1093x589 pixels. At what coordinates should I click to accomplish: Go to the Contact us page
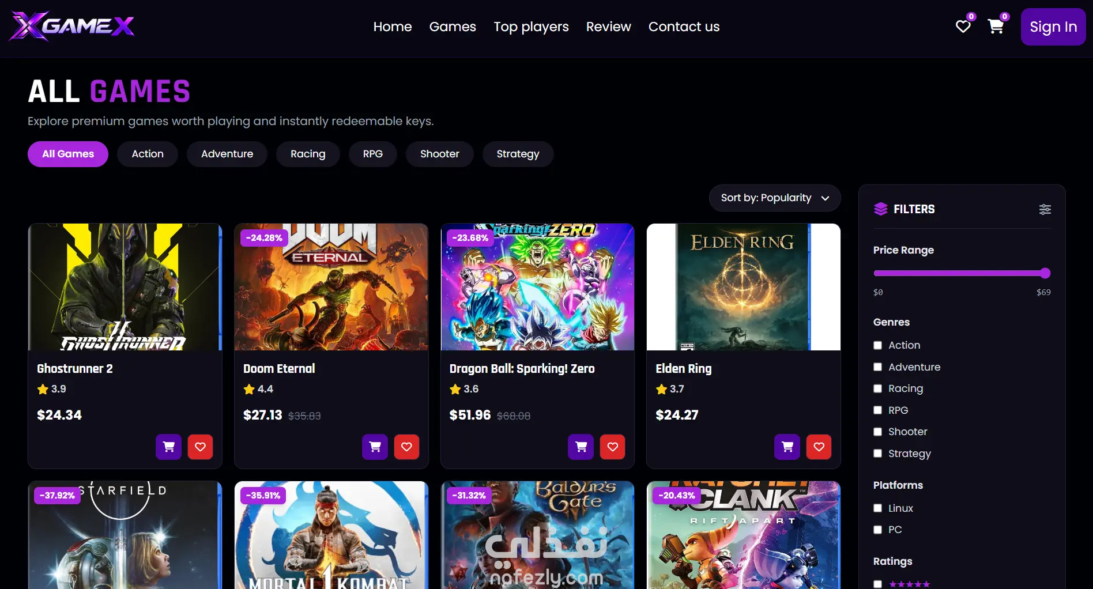[684, 27]
